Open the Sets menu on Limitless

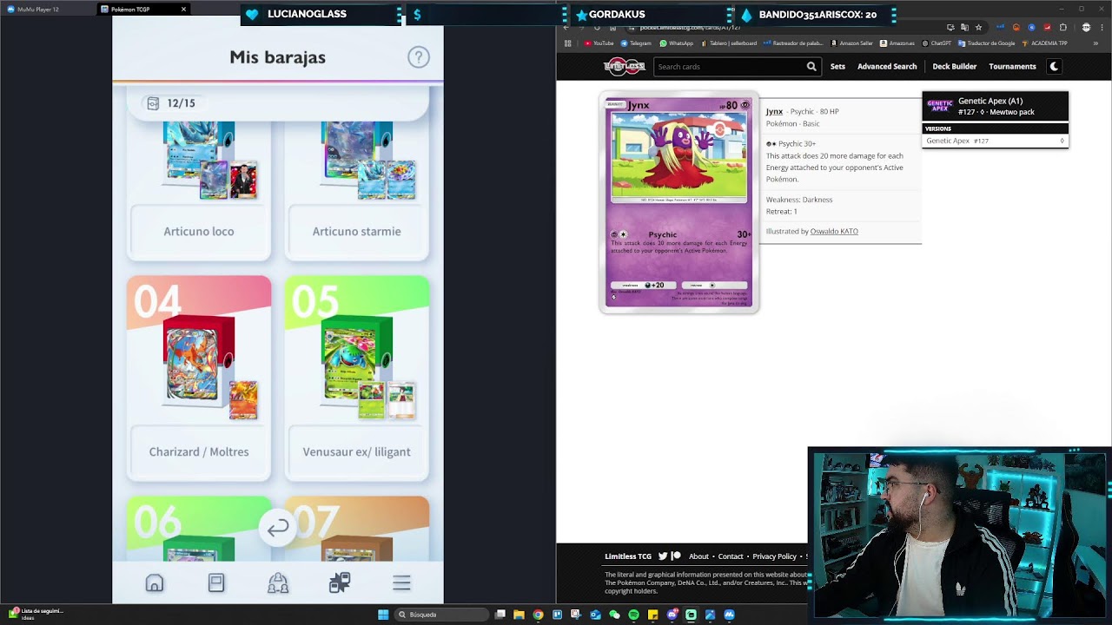coord(837,66)
